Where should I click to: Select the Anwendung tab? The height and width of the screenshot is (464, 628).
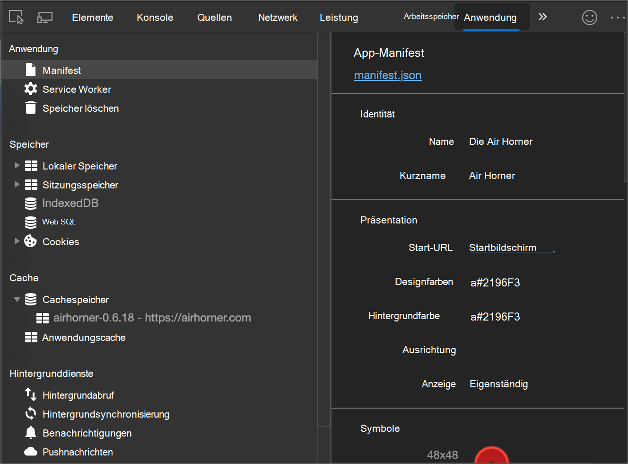coord(490,18)
